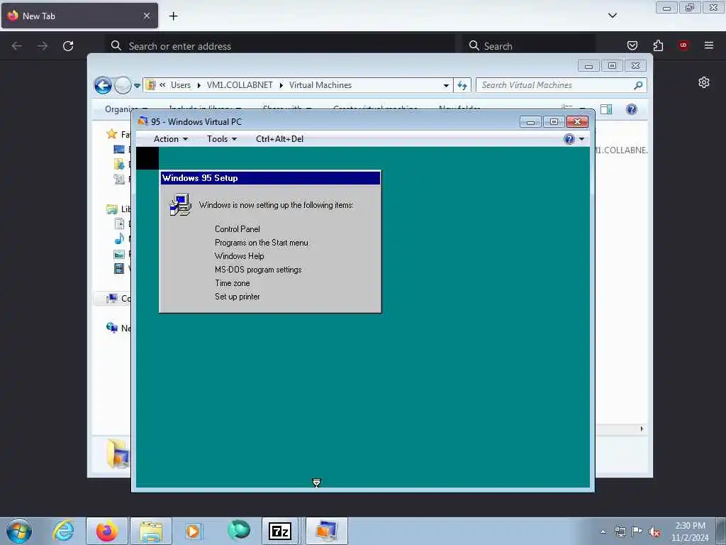726x545 pixels.
Task: Click the Explorer Back navigation button
Action: [103, 85]
